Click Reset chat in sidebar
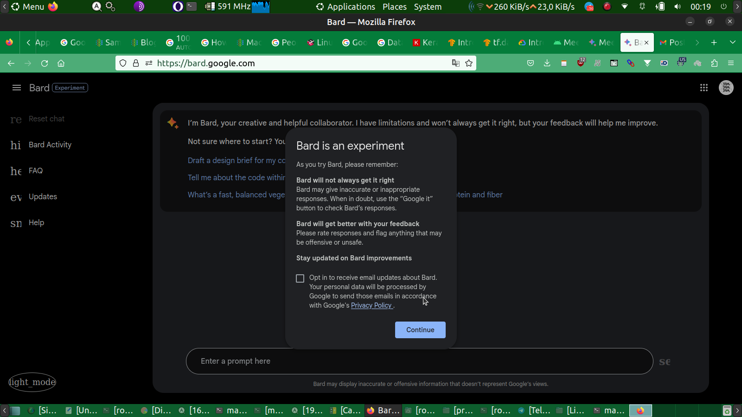This screenshot has height=417, width=742. click(46, 119)
